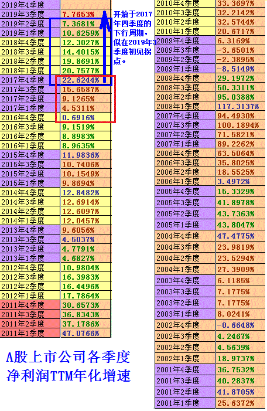Select the 2012年1季度 yellow label cell
The image size is (267, 411).
tap(30, 295)
